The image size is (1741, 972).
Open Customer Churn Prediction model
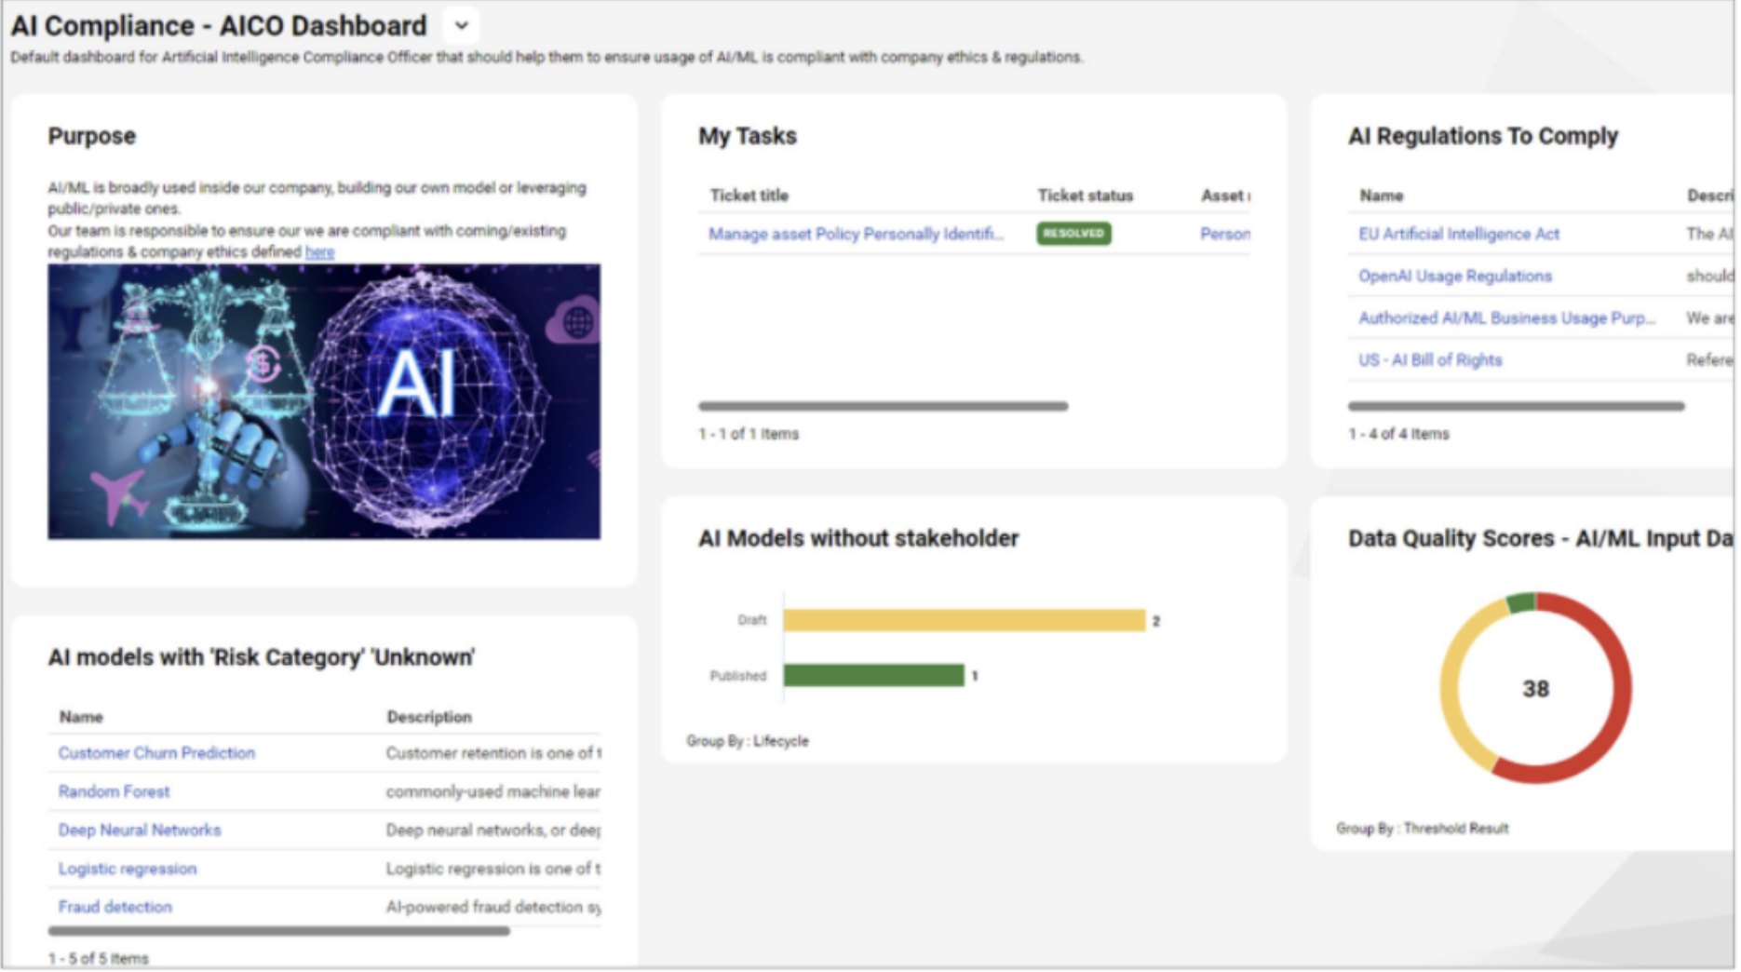coord(156,753)
